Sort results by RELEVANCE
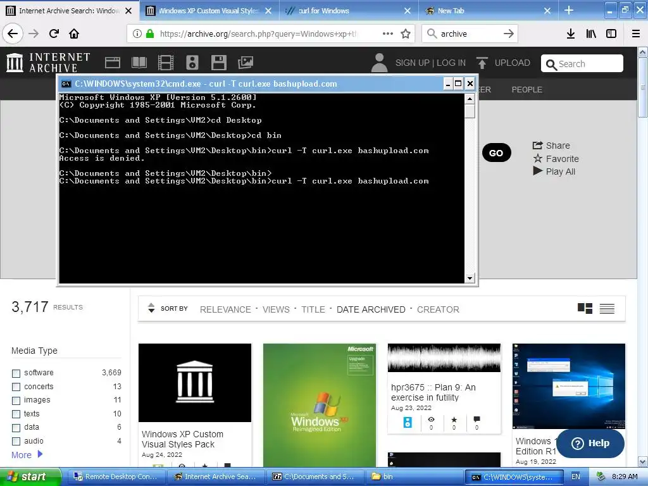The image size is (648, 486). (x=225, y=309)
